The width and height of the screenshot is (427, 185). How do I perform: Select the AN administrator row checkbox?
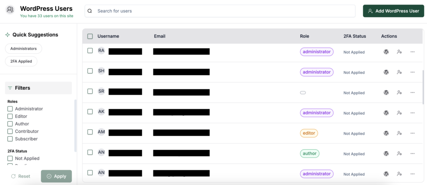(x=90, y=173)
